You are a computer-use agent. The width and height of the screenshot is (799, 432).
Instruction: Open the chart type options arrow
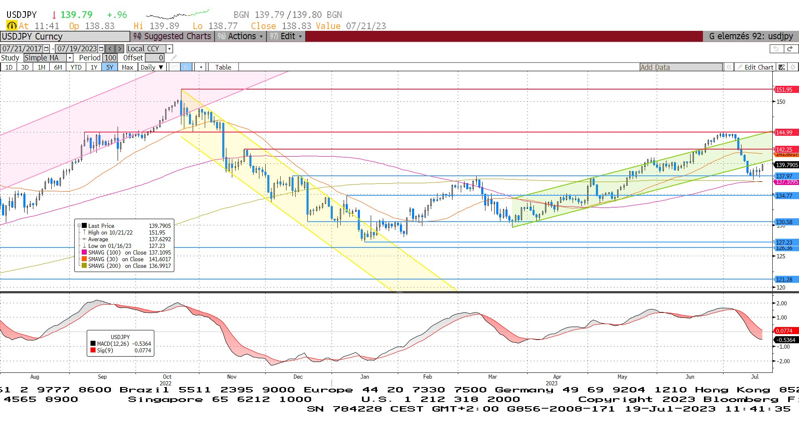click(x=201, y=67)
